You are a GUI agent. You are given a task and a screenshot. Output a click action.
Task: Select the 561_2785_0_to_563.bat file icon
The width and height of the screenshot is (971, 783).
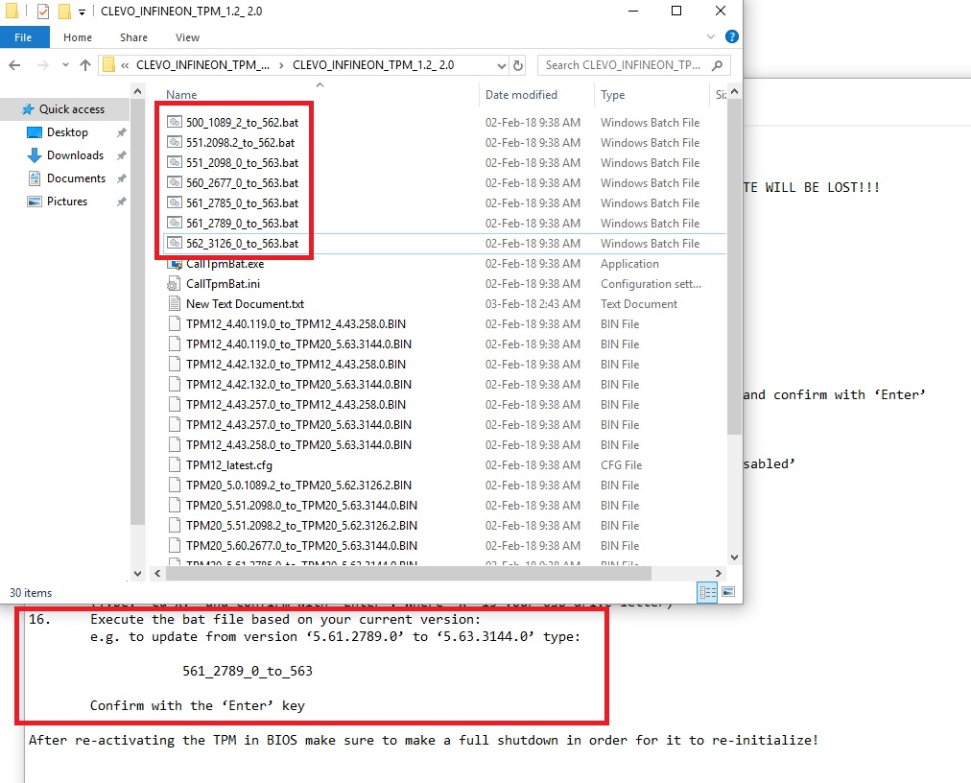tap(175, 202)
